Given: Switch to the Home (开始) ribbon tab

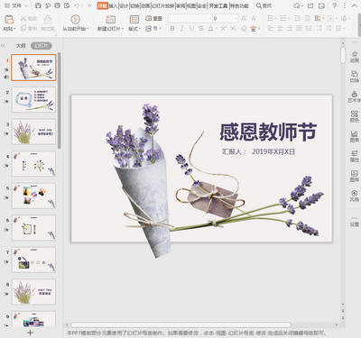Looking at the screenshot, I should [102, 5].
